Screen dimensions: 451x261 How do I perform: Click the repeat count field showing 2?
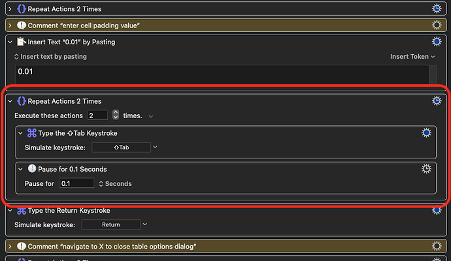[x=97, y=115]
